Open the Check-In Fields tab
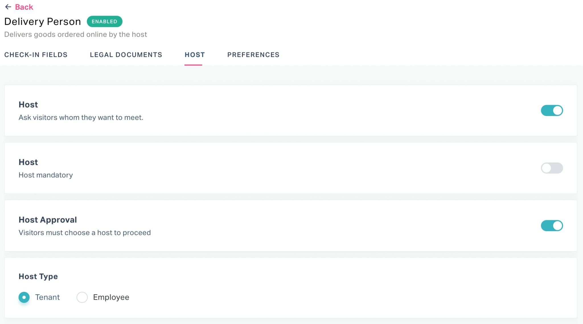583x324 pixels. (x=36, y=55)
